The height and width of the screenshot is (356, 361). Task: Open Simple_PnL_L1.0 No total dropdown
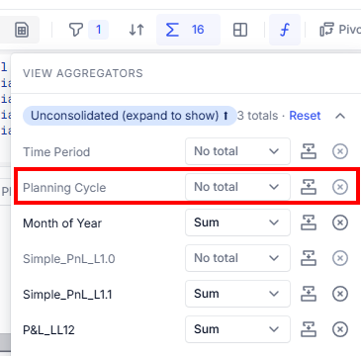pyautogui.click(x=237, y=258)
